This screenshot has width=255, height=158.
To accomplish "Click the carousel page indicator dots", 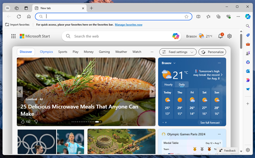I will pos(87,122).
